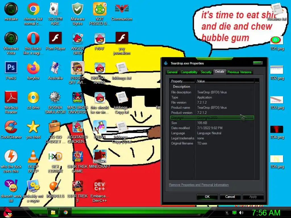Click the network monitor tray icon
Viewport: 291px width, 218px height.
(234, 213)
